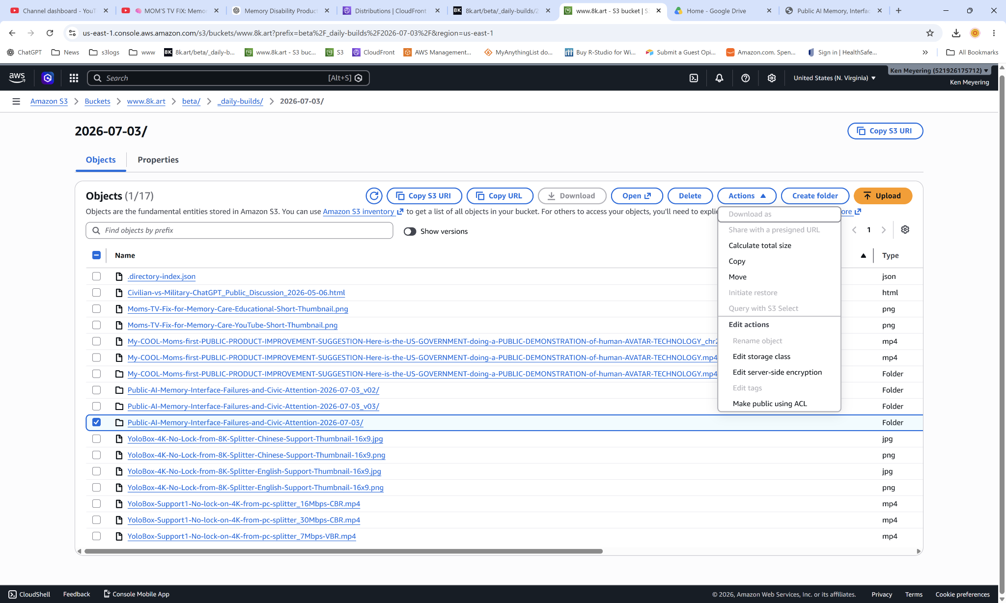Open table preferences gear icon

click(x=905, y=230)
